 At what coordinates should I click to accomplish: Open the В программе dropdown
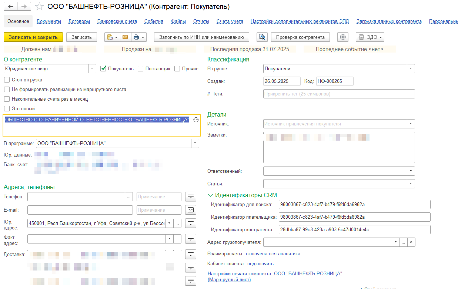coord(195,143)
